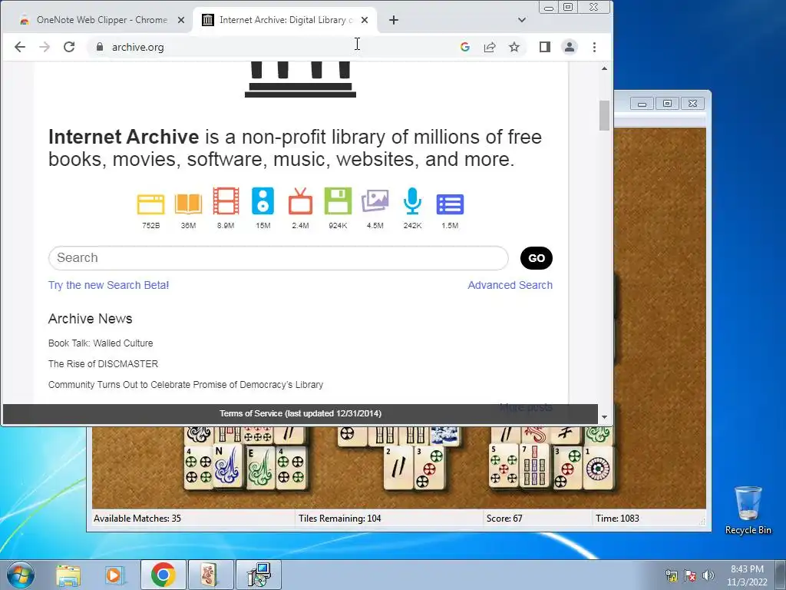Focus the Internet Archive search field

tap(278, 258)
